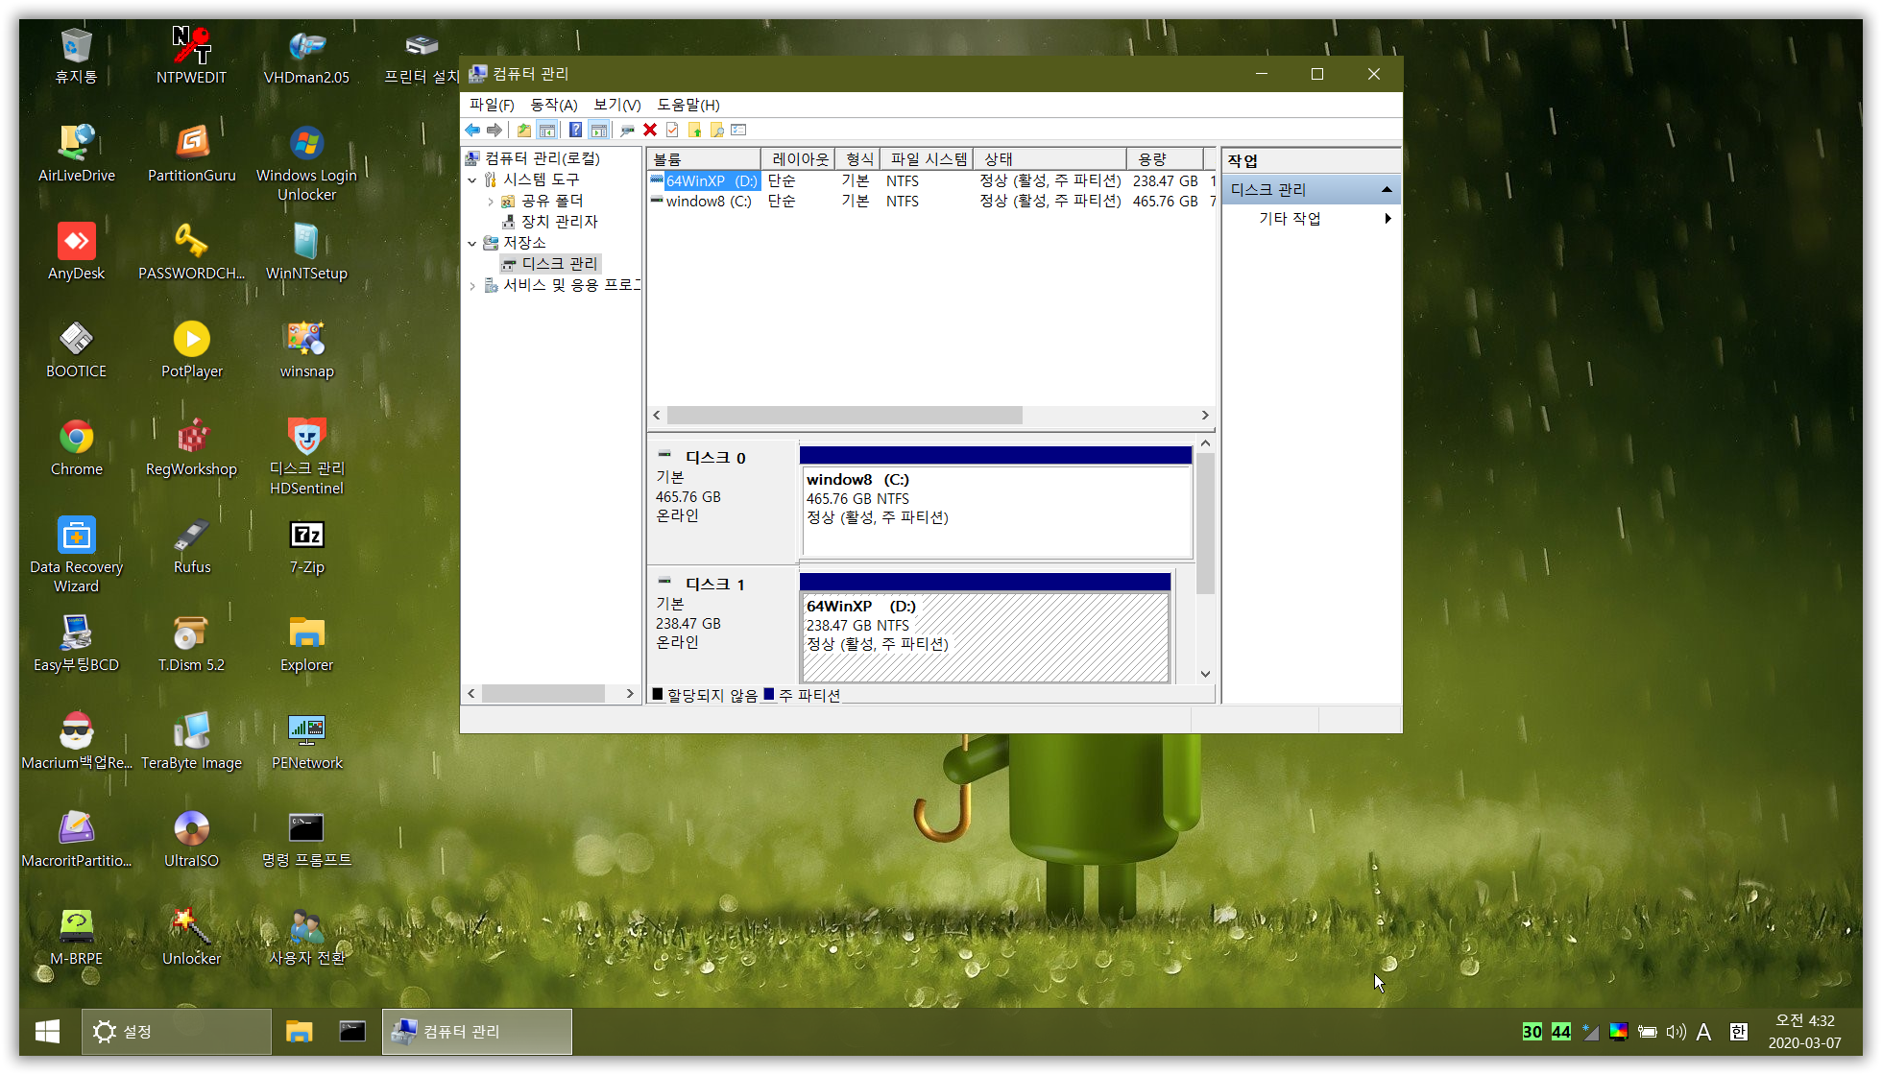Open PotPlayer desktop icon
Screen dimensions: 1882x1075
tap(191, 349)
